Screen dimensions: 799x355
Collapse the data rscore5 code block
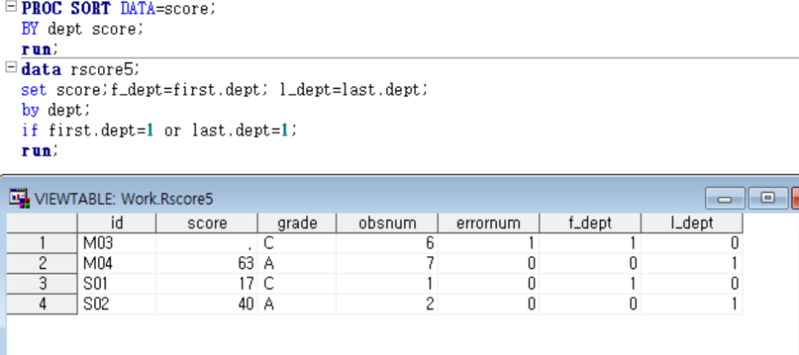[10, 67]
